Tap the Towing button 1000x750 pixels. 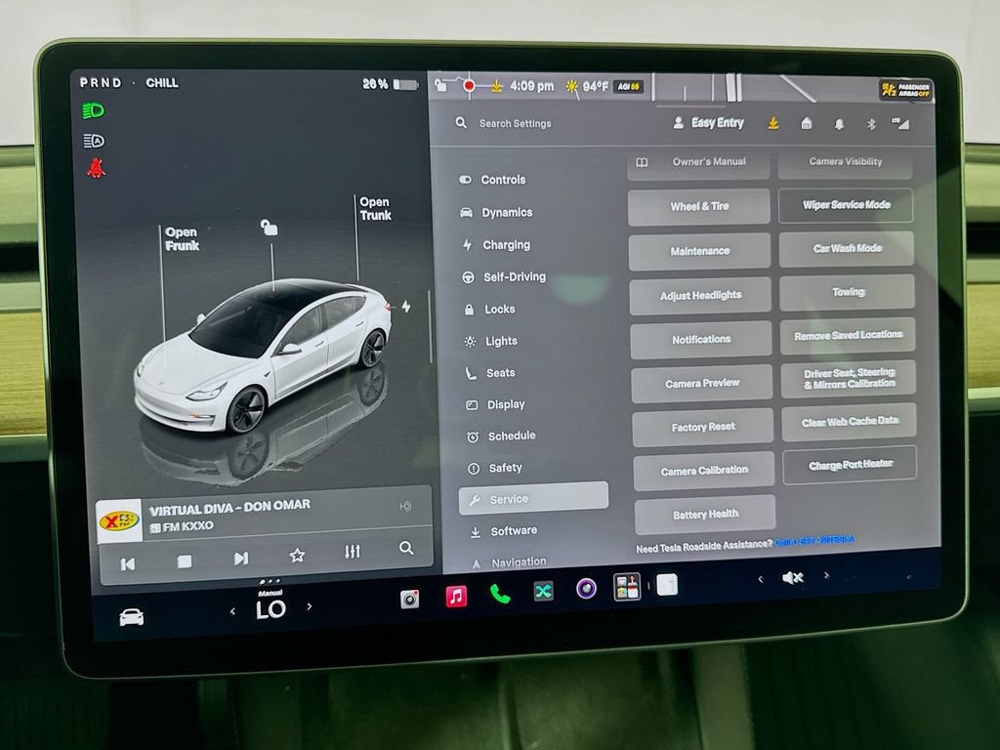848,292
